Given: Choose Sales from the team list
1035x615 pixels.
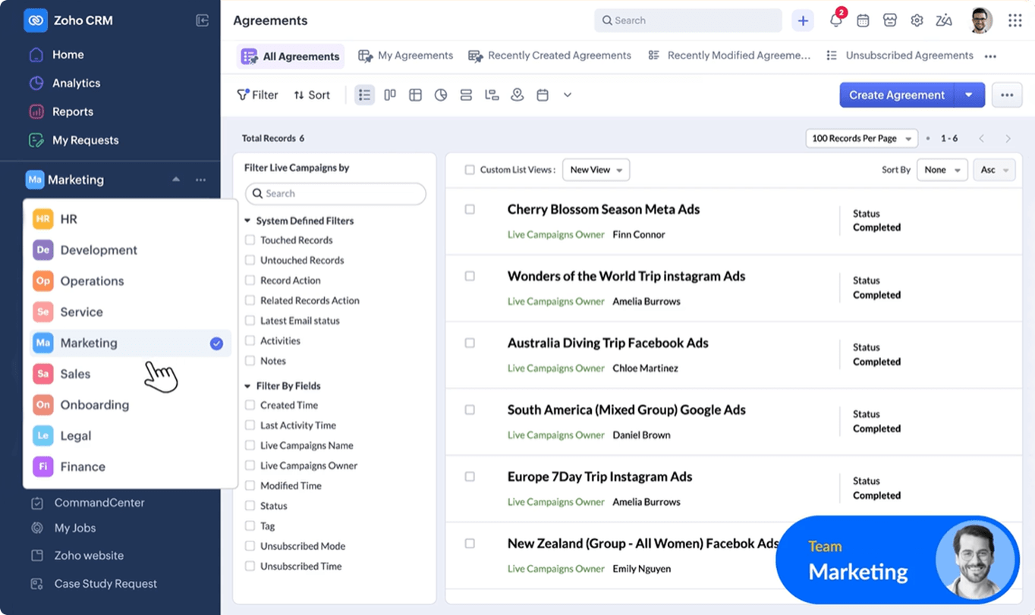Looking at the screenshot, I should (75, 374).
